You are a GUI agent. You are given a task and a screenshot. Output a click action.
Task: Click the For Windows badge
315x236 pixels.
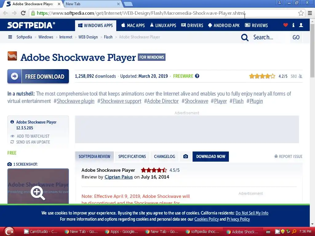152,57
